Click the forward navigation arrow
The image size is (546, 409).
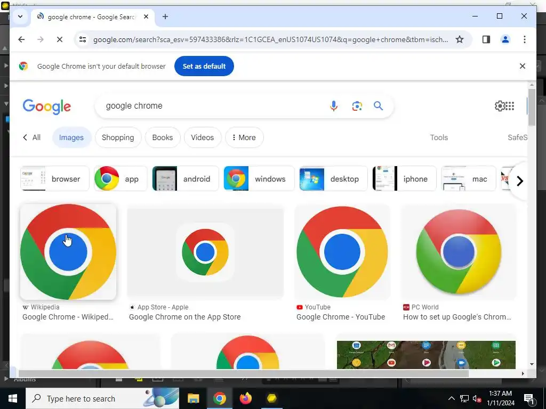[x=41, y=39]
